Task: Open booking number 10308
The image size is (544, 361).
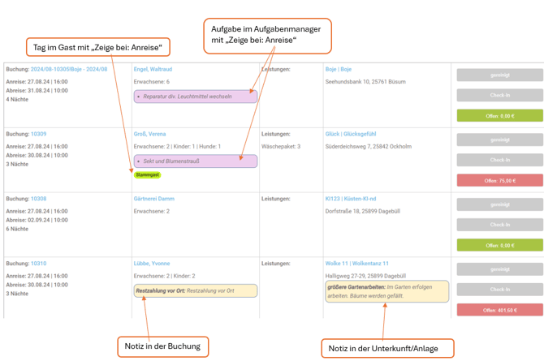Action: (x=38, y=199)
